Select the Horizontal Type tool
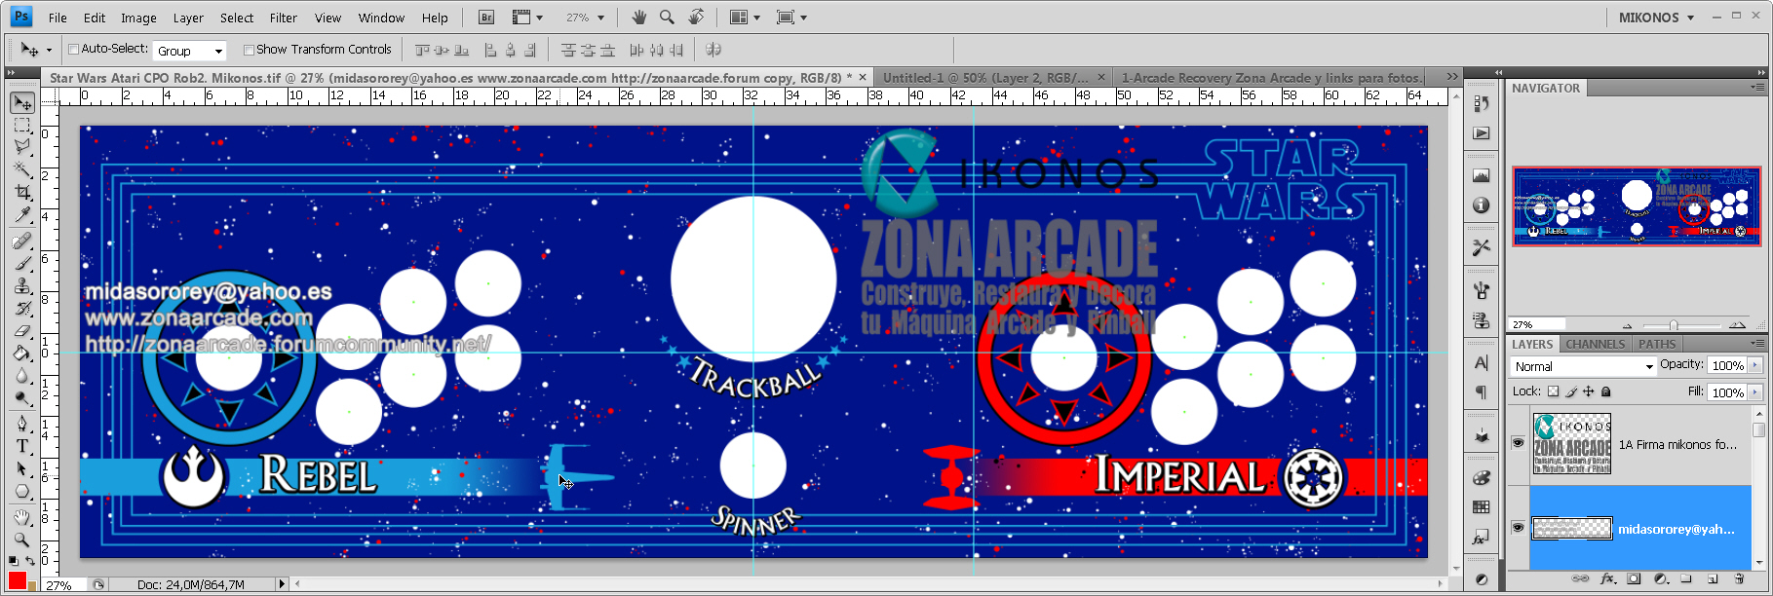 click(22, 445)
